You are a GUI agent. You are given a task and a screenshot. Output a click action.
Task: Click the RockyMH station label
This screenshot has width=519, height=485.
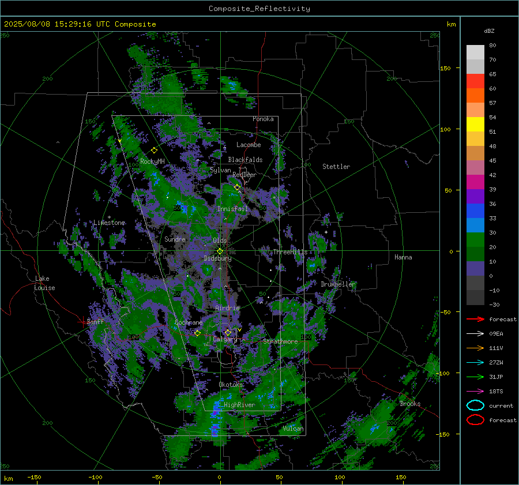tap(152, 161)
